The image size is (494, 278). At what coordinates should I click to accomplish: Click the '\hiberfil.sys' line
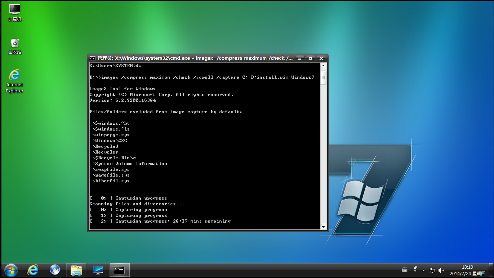[111, 181]
